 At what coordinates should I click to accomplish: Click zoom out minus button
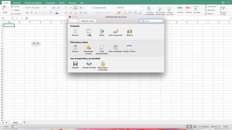(x=200, y=127)
